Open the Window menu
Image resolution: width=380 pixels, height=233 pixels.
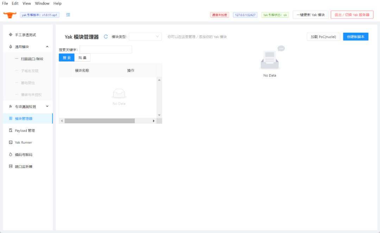tap(42, 4)
